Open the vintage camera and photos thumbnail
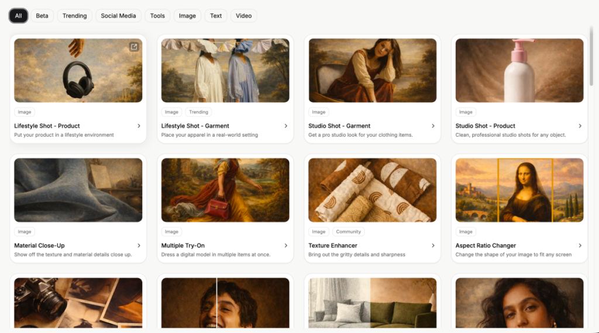Image resolution: width=599 pixels, height=333 pixels. pyautogui.click(x=78, y=303)
